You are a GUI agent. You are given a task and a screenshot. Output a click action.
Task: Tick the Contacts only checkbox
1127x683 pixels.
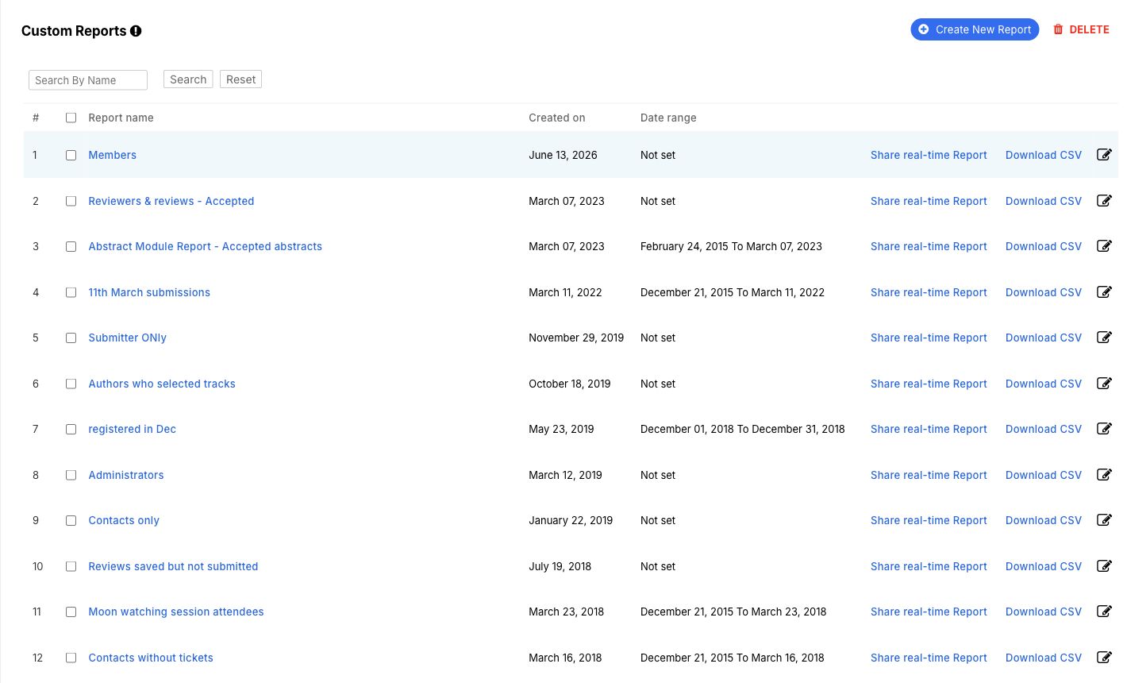coord(71,521)
